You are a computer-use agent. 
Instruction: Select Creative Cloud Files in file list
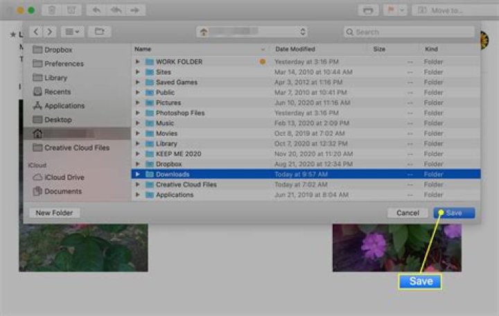[x=306, y=184]
